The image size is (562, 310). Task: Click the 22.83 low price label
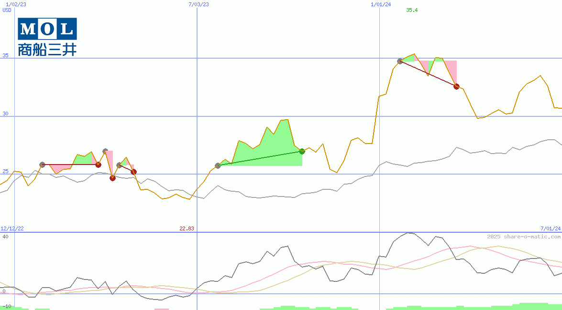(187, 229)
